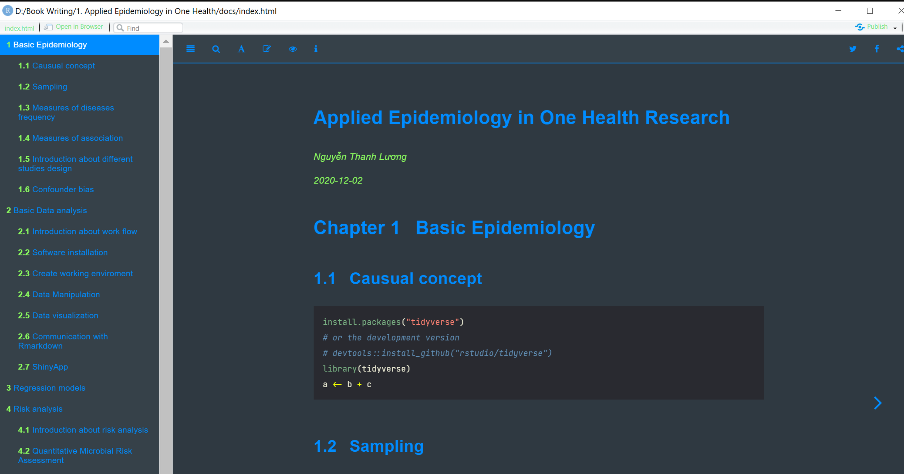
Task: Click the Publish cloud icon
Action: (860, 27)
